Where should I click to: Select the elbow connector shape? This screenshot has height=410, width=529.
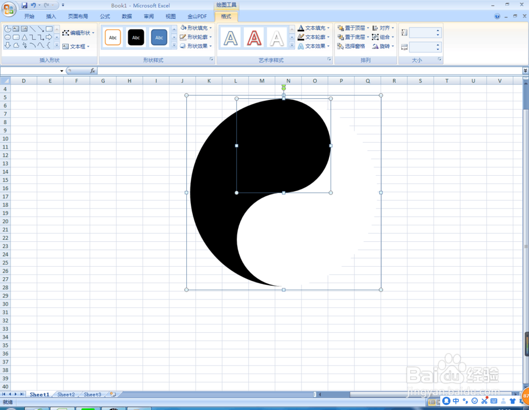tap(33, 37)
